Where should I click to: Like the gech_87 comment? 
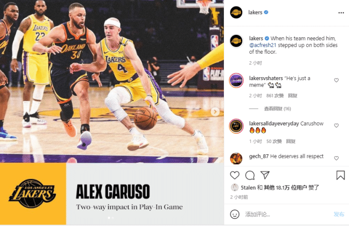tap(337, 158)
